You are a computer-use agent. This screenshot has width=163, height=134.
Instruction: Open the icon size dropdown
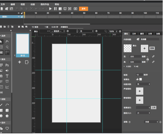point(143,113)
